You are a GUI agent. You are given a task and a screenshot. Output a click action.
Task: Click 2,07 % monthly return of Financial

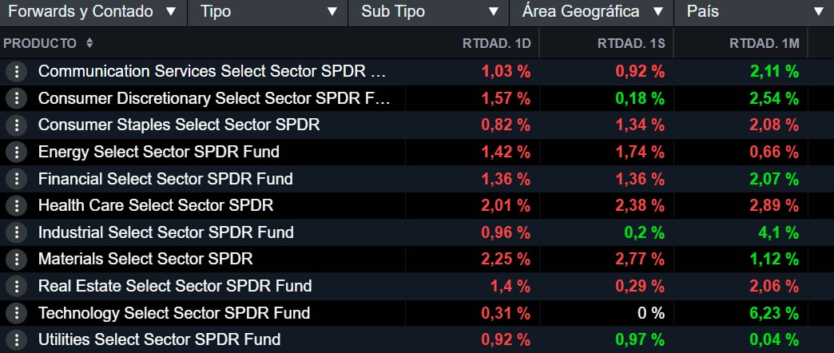[774, 179]
